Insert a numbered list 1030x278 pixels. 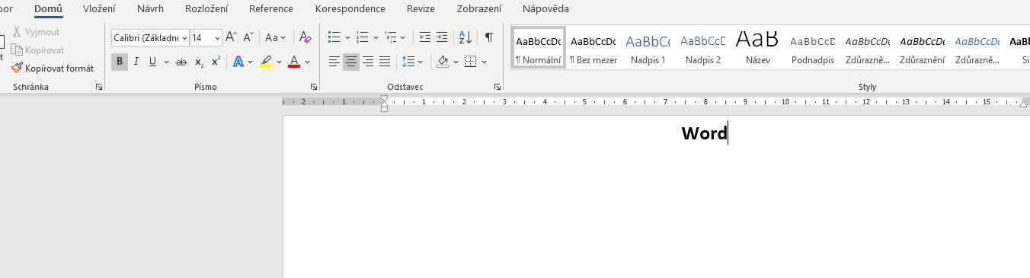pos(363,37)
